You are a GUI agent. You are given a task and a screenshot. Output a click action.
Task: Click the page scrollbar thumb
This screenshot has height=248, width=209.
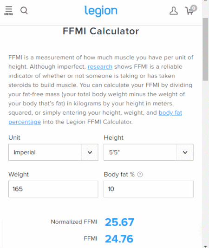point(206,49)
